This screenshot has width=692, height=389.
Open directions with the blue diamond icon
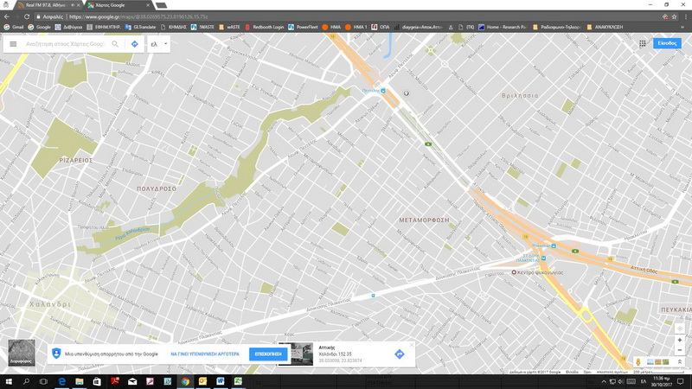(135, 44)
